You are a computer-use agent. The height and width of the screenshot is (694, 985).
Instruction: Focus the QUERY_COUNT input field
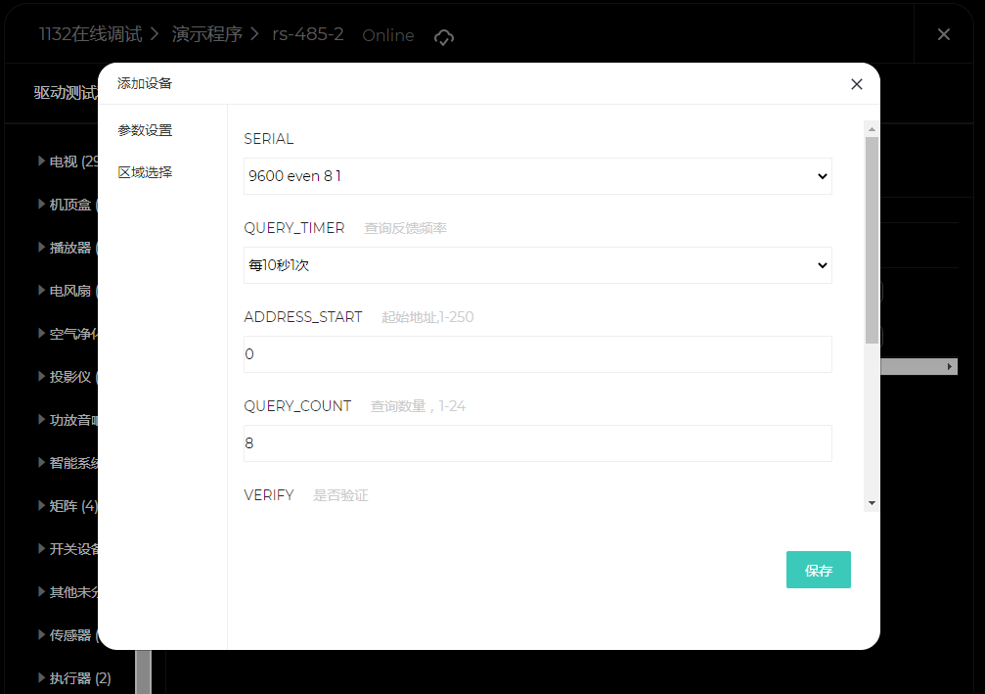tap(538, 443)
